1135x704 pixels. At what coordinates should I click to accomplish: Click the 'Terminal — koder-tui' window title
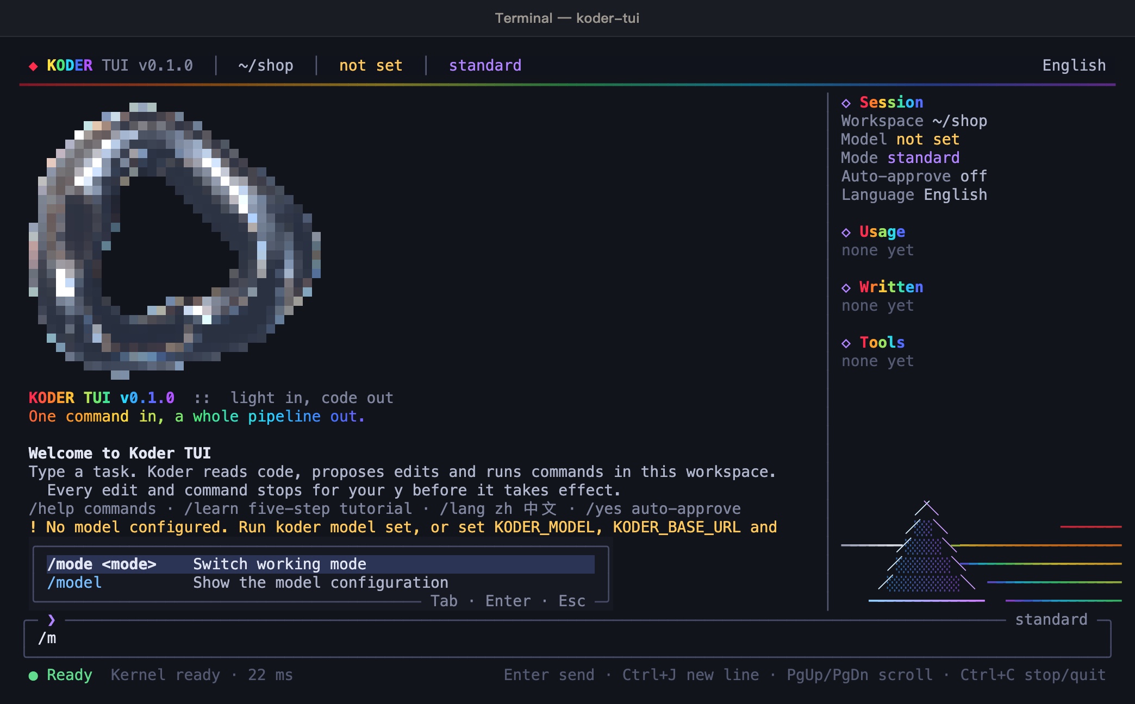(567, 18)
